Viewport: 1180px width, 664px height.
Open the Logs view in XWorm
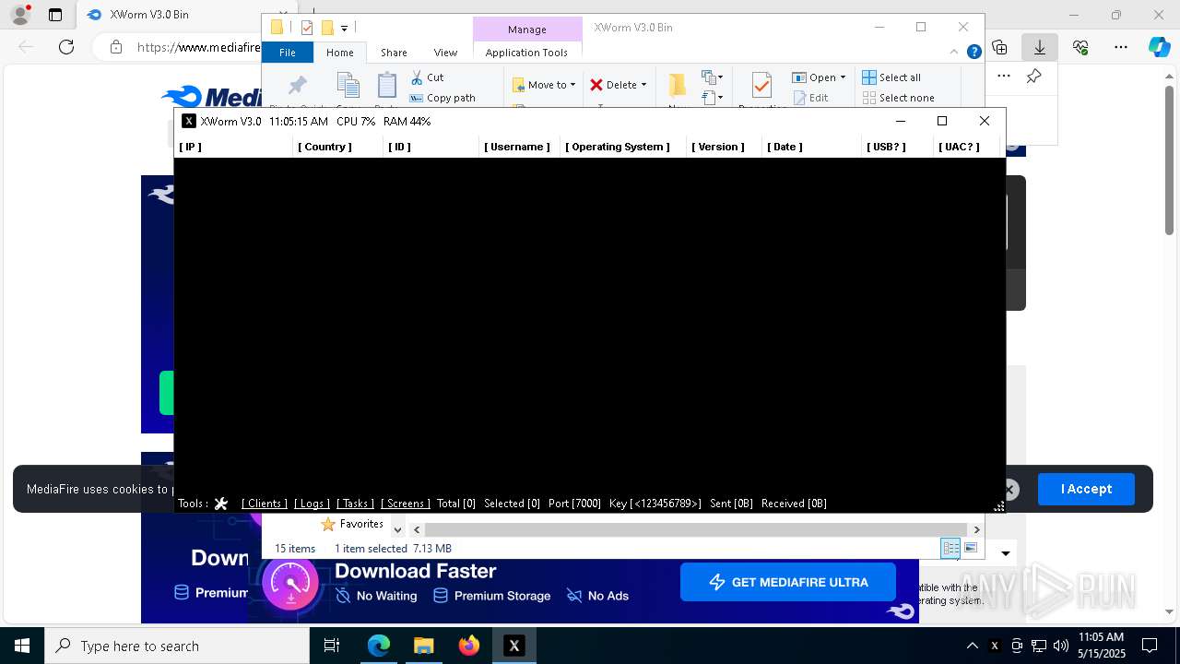click(x=312, y=504)
